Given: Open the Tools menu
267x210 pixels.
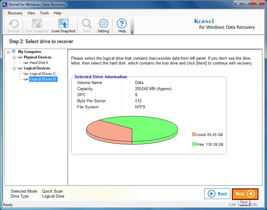Looking at the screenshot, I should [x=44, y=13].
